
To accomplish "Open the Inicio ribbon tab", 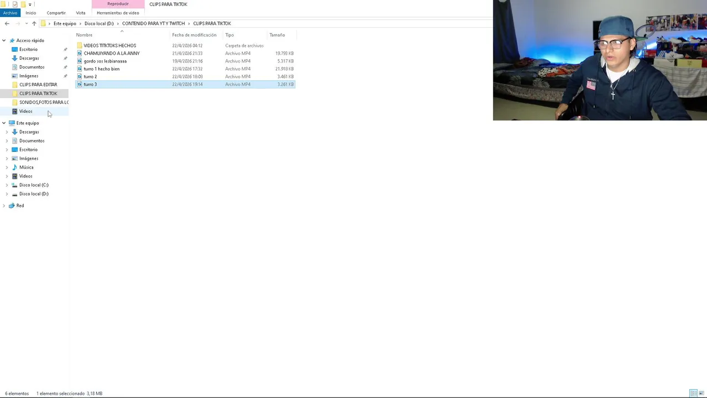I will tap(30, 13).
